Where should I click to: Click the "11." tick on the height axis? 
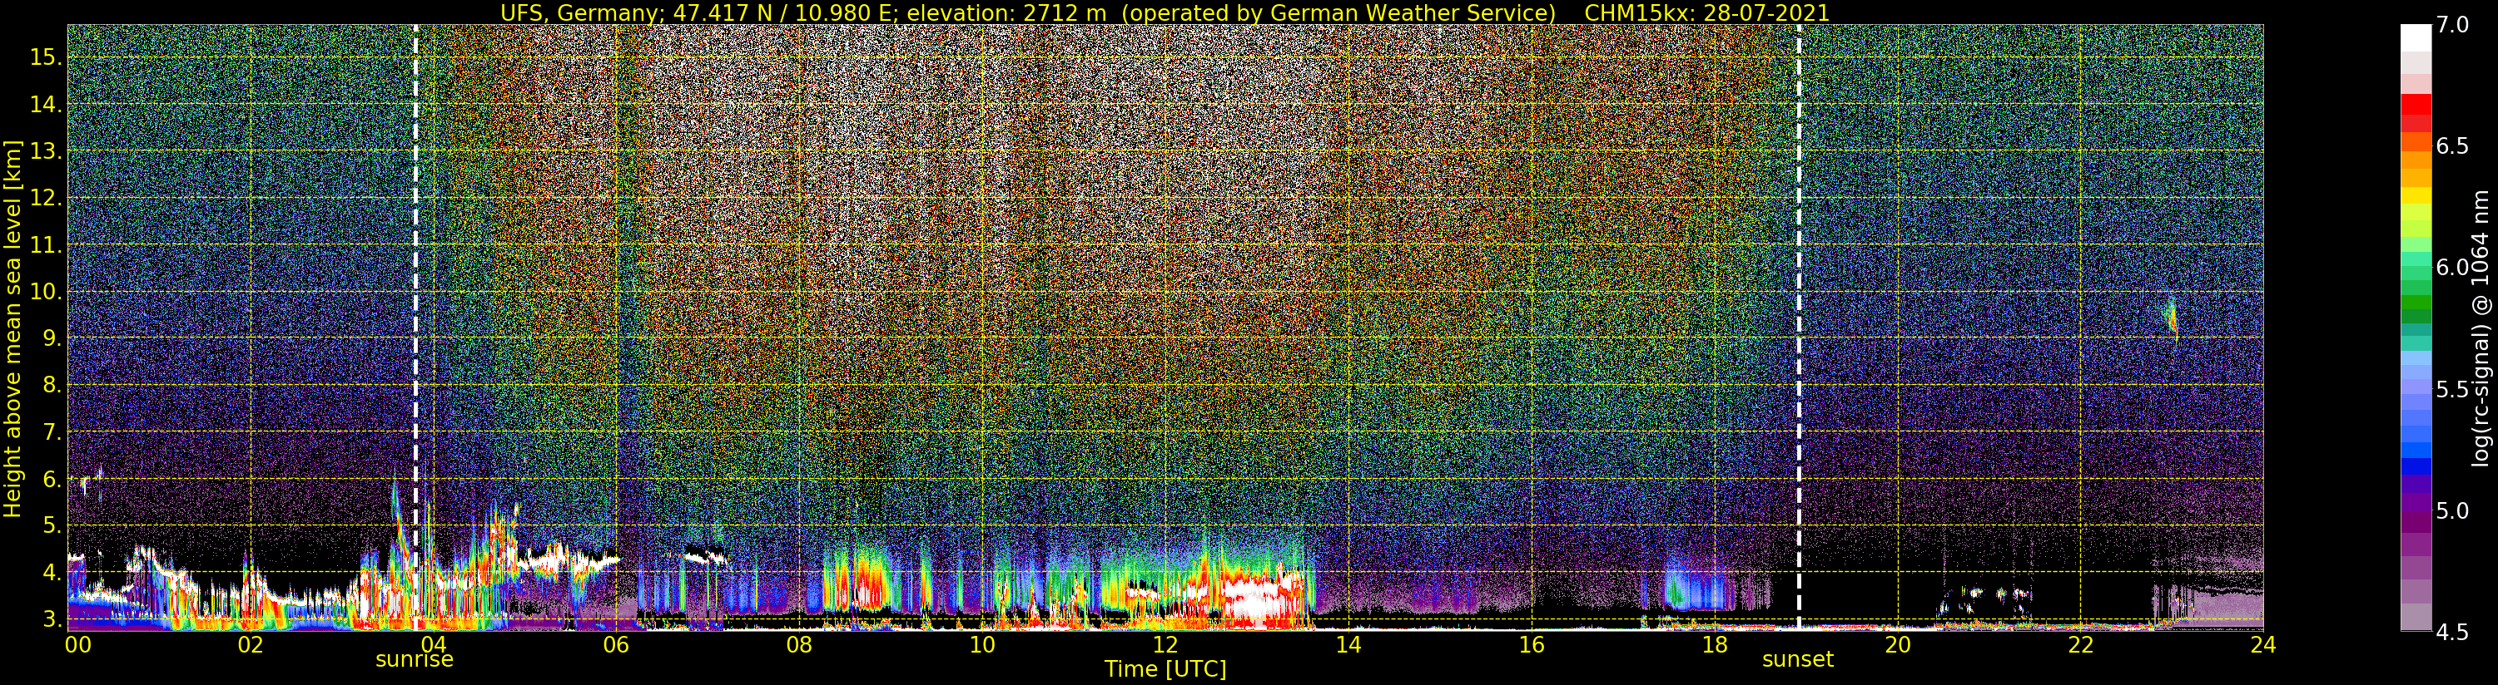tap(46, 245)
